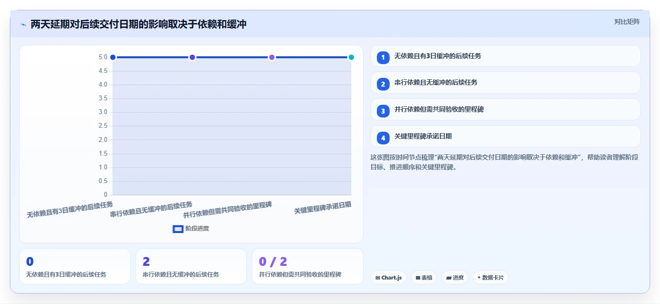Click the number 1 badge
The height and width of the screenshot is (304, 660).
383,57
